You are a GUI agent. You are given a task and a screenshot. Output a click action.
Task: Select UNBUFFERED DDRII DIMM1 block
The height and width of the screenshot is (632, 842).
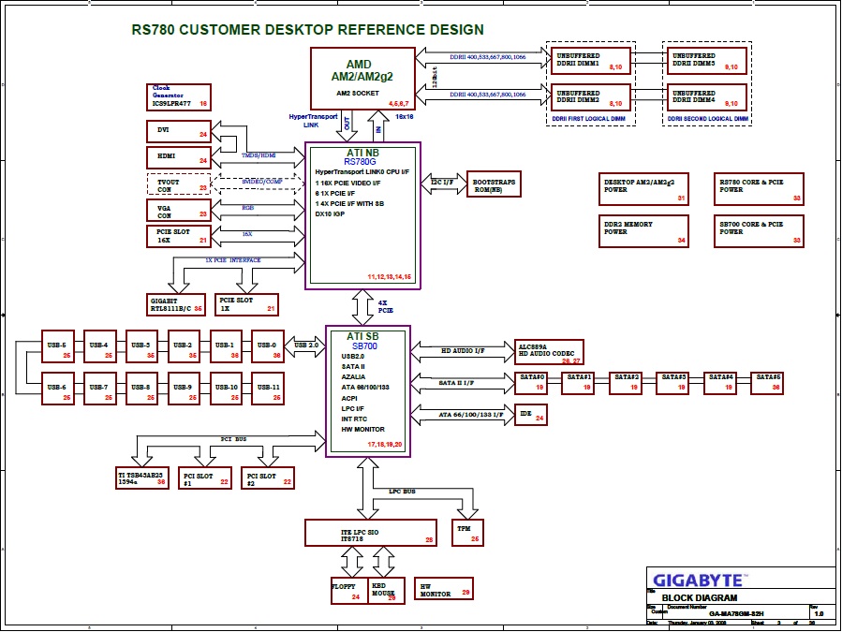point(590,60)
